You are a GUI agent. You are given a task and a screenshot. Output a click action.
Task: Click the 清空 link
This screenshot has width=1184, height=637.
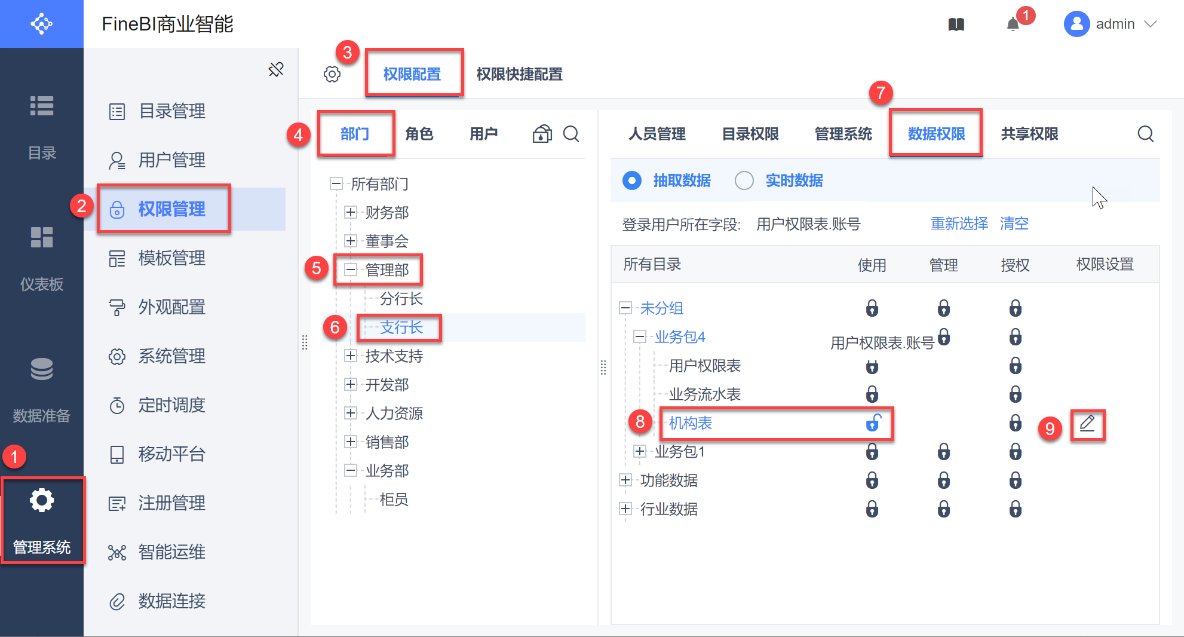point(1014,223)
